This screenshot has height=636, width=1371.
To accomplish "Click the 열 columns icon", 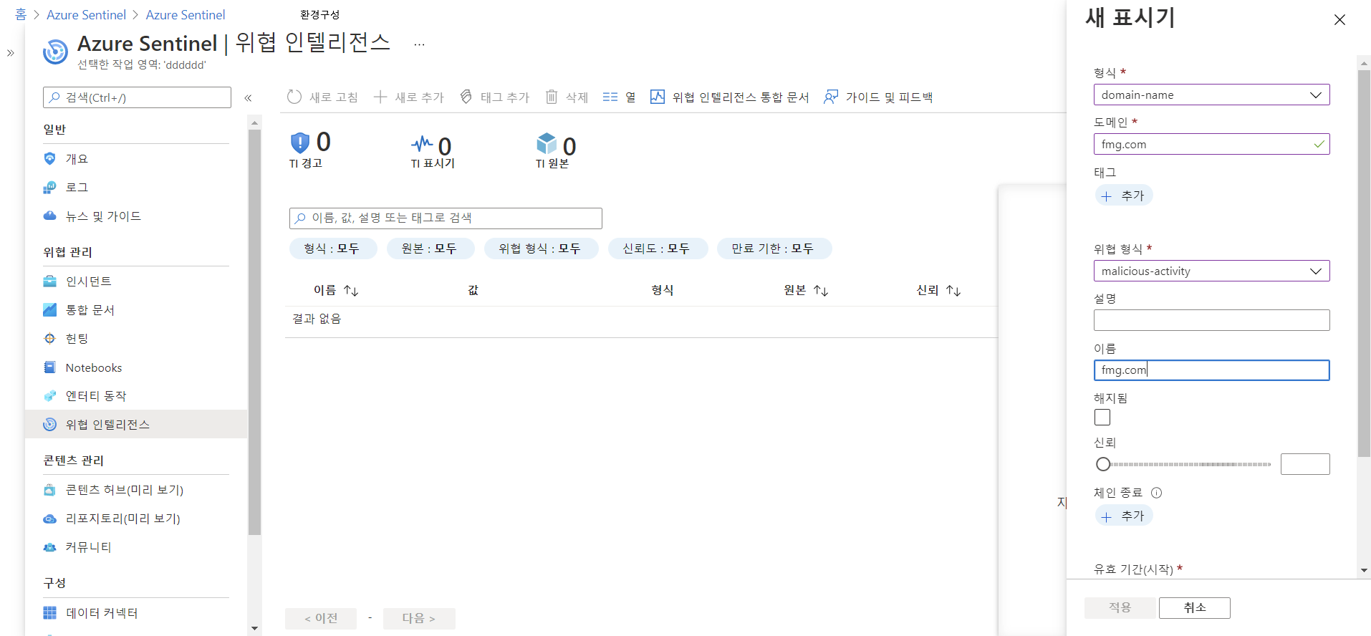I will tap(610, 97).
